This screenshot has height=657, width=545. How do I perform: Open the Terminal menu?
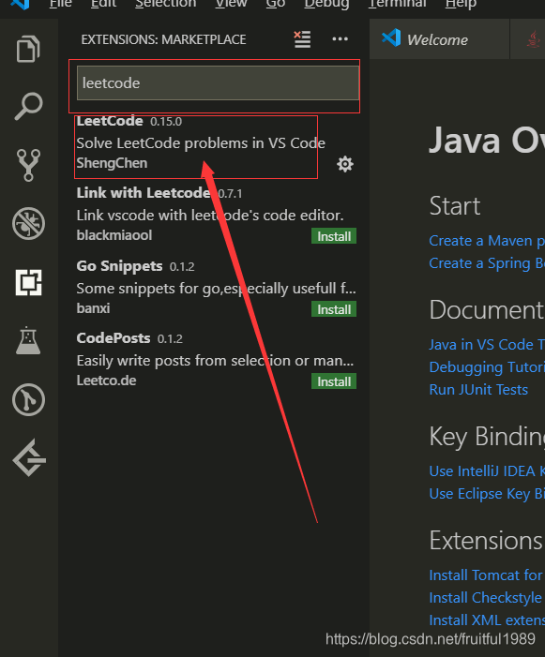coord(398,4)
